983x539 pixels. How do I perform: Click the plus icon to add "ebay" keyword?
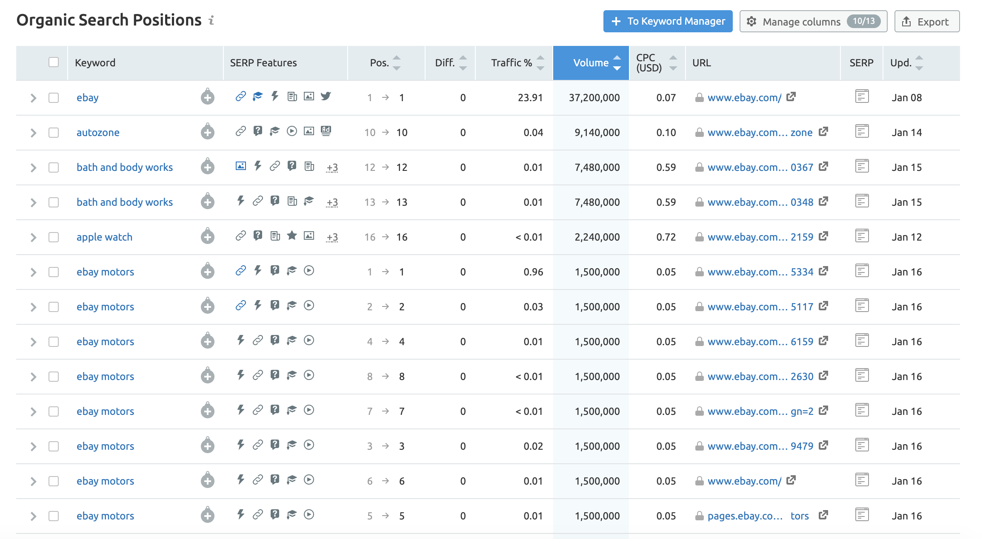(x=207, y=97)
